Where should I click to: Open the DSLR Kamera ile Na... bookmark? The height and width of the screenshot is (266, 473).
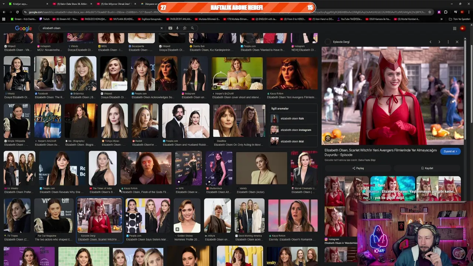point(377,19)
